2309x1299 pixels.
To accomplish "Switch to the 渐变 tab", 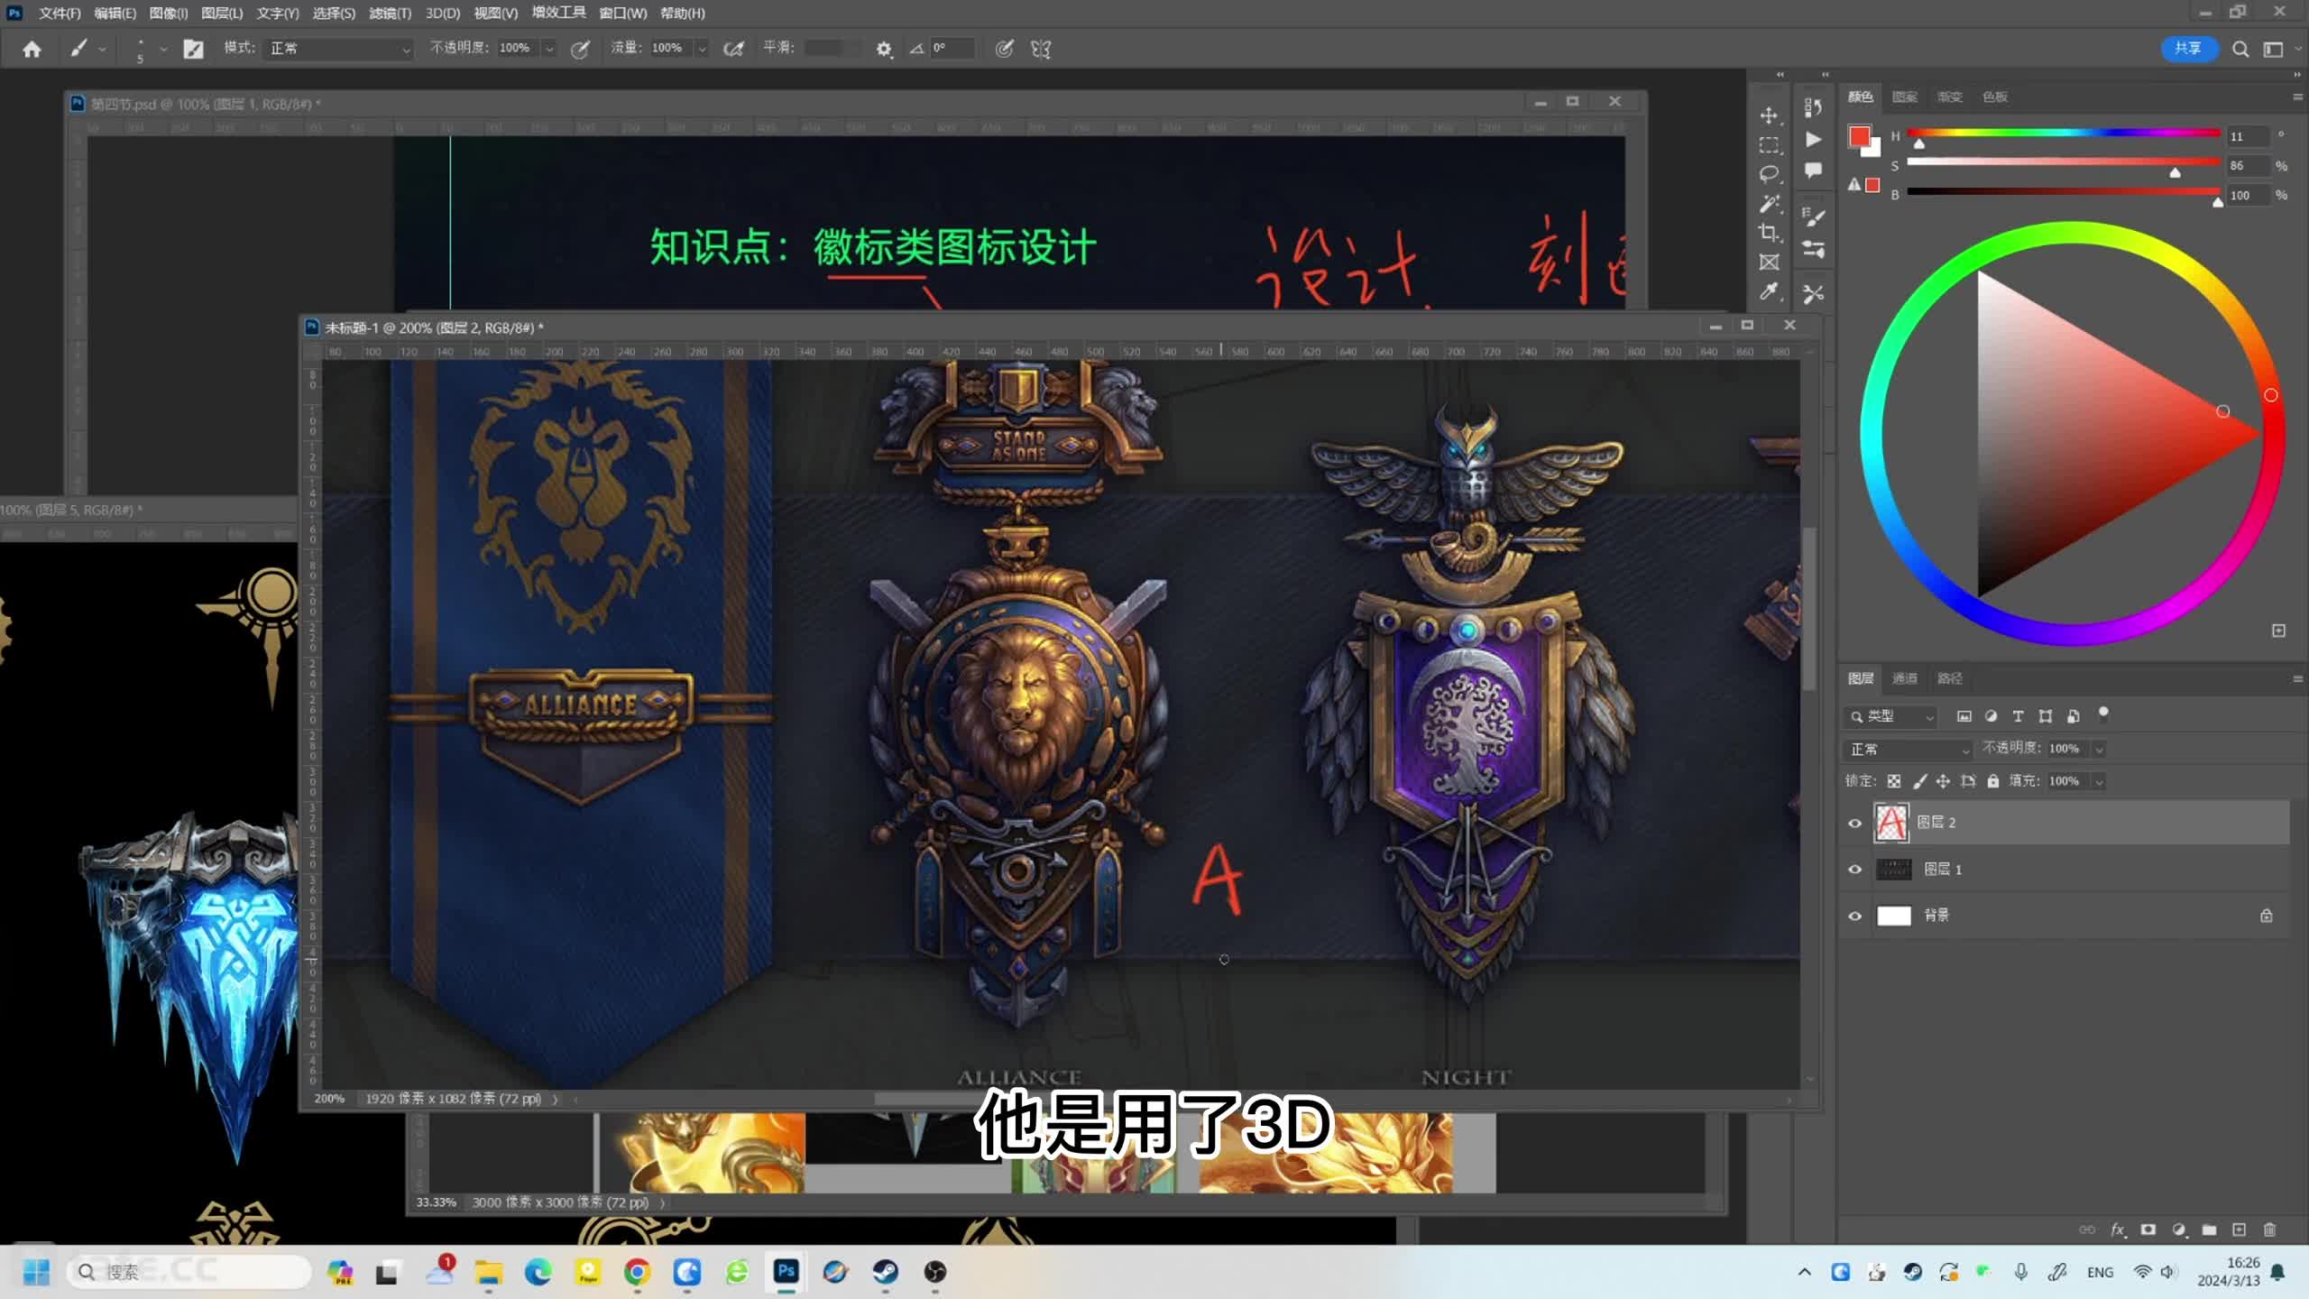I will tap(1949, 97).
